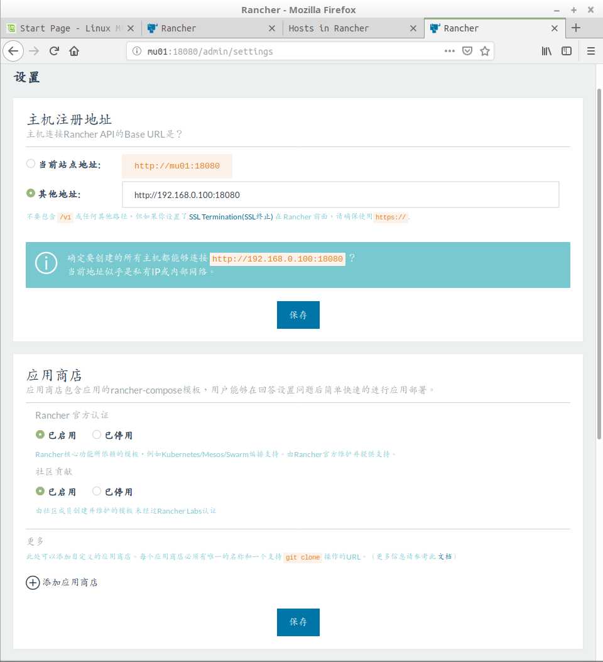Open the Library bookshelf icon

coord(546,51)
